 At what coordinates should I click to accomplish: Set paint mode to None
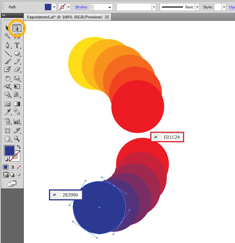19,167
